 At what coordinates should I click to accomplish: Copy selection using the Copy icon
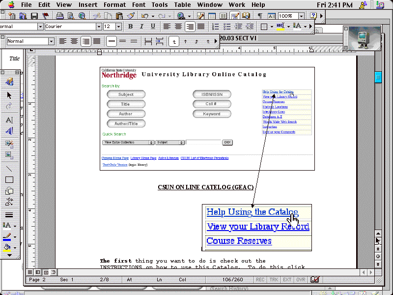(x=108, y=16)
